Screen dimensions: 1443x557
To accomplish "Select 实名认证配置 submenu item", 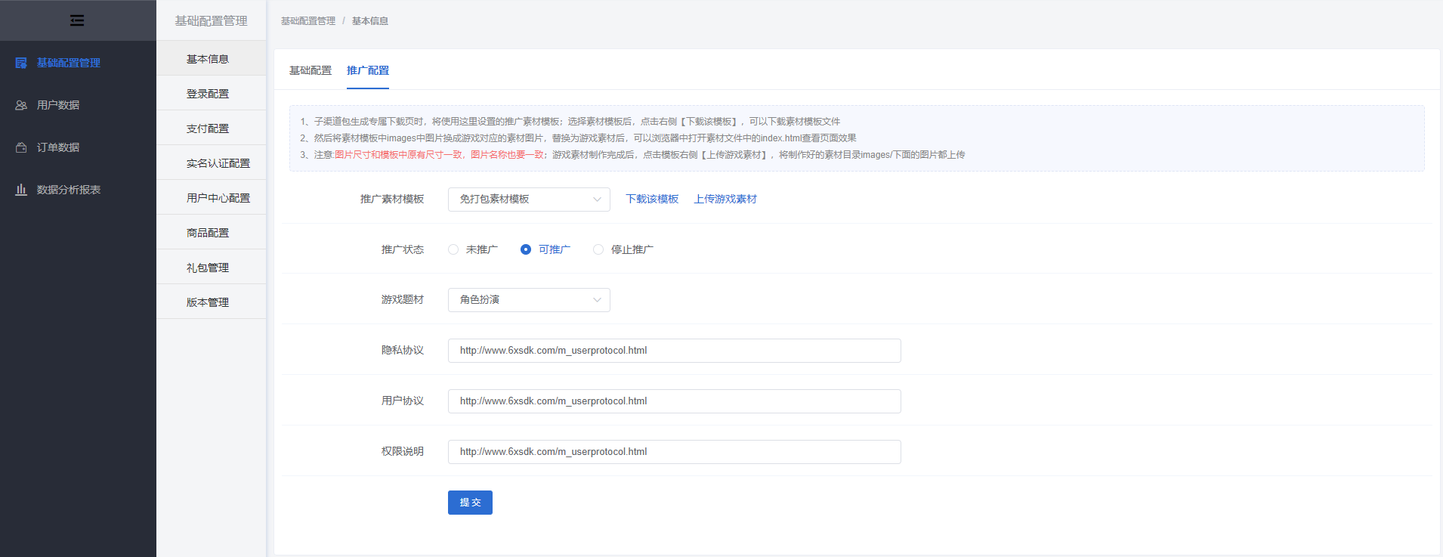I will (211, 163).
